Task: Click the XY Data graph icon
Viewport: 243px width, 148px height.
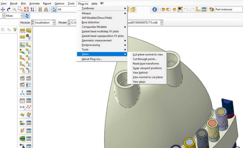Action: (x=29, y=107)
